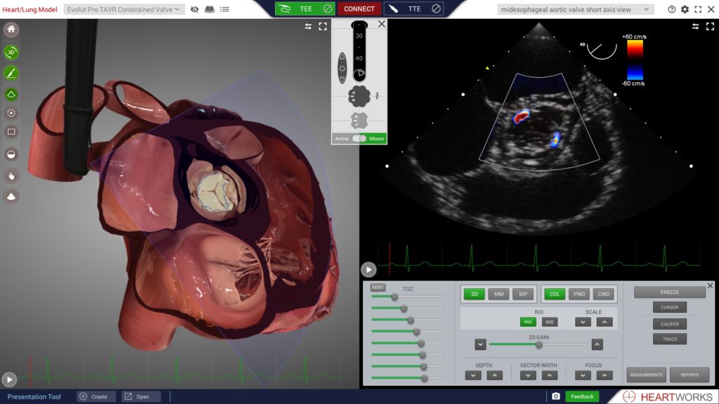The width and height of the screenshot is (719, 404).
Task: Expand the ultrasound view to fullscreen
Action: (711, 27)
